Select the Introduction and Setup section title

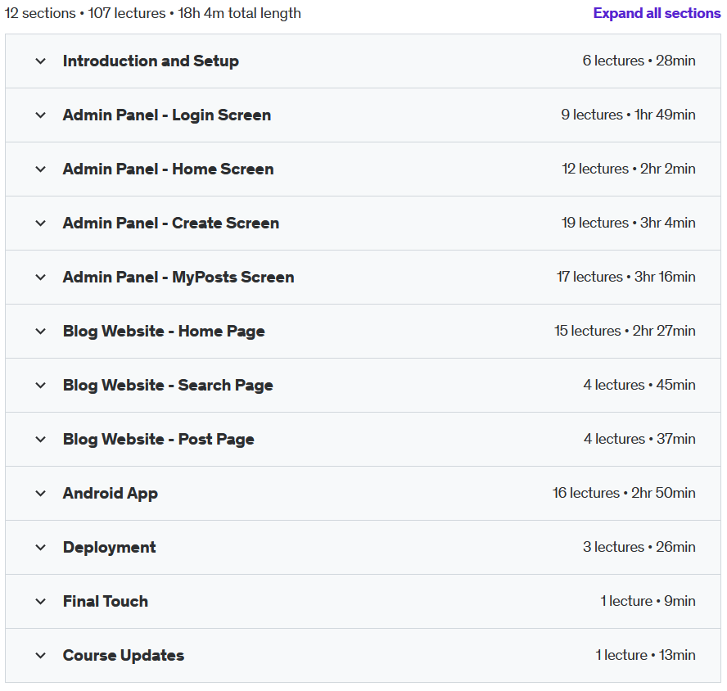(151, 61)
